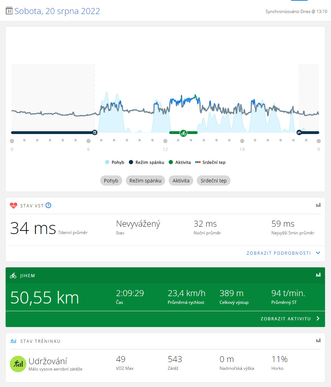Toggle the Srdeční tep chart filter button
Viewport: 331px width, 387px height.
point(213,181)
